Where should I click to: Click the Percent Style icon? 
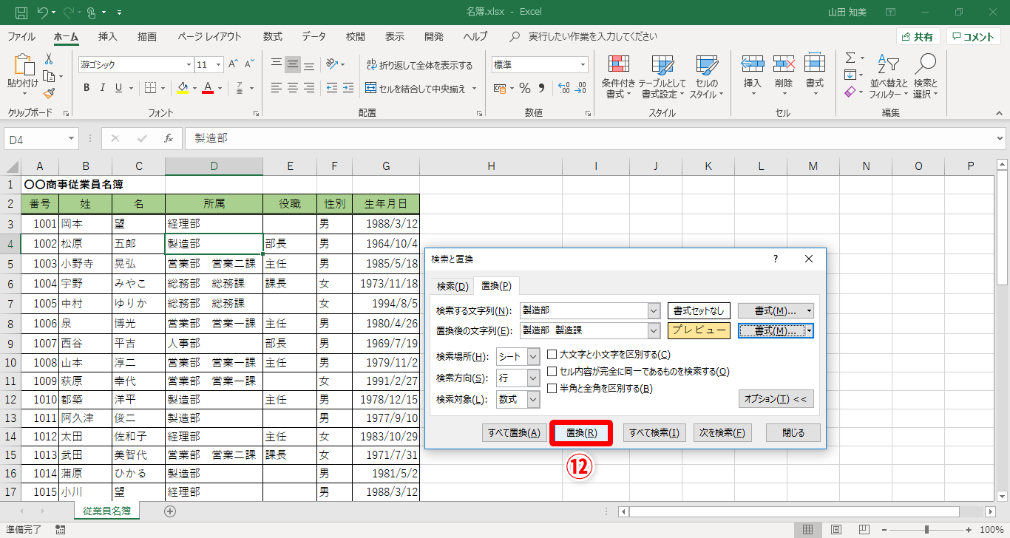525,88
